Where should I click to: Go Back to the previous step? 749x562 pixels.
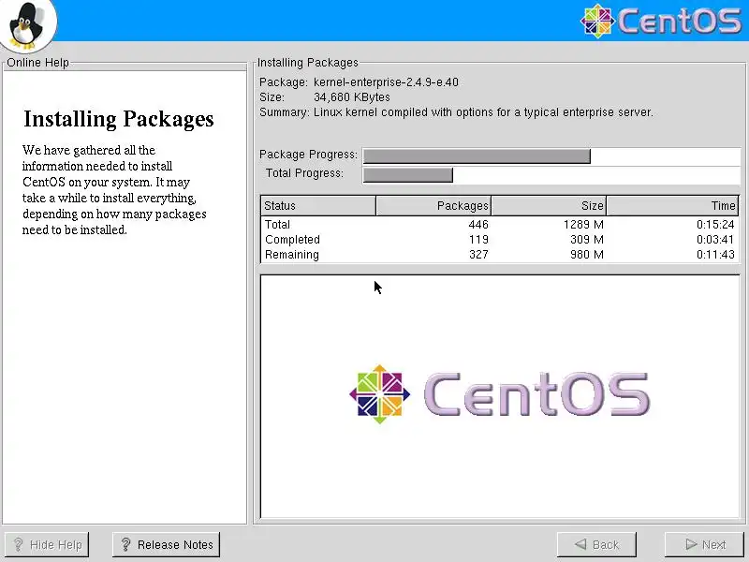(596, 544)
